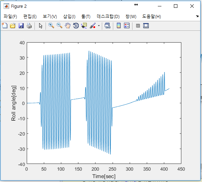
Task: Open the 파일(F) menu
Action: click(x=10, y=17)
